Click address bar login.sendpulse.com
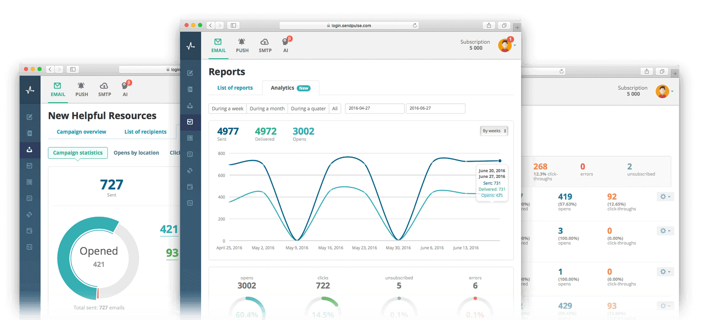 (x=349, y=25)
